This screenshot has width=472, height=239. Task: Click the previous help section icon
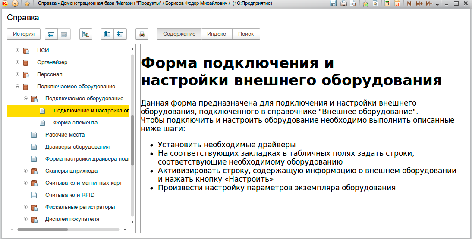(107, 34)
